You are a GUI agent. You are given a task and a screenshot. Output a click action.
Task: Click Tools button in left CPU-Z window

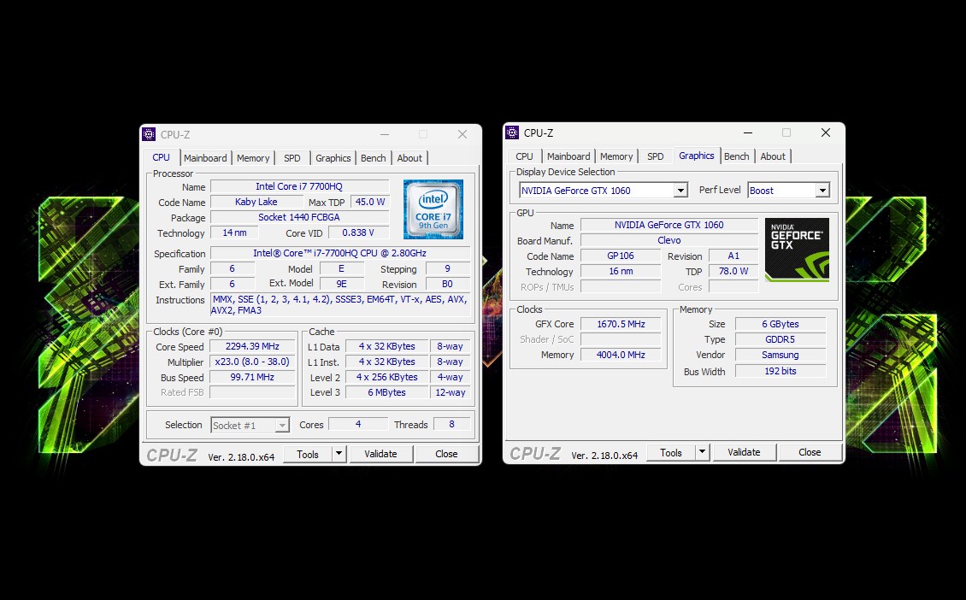[308, 454]
